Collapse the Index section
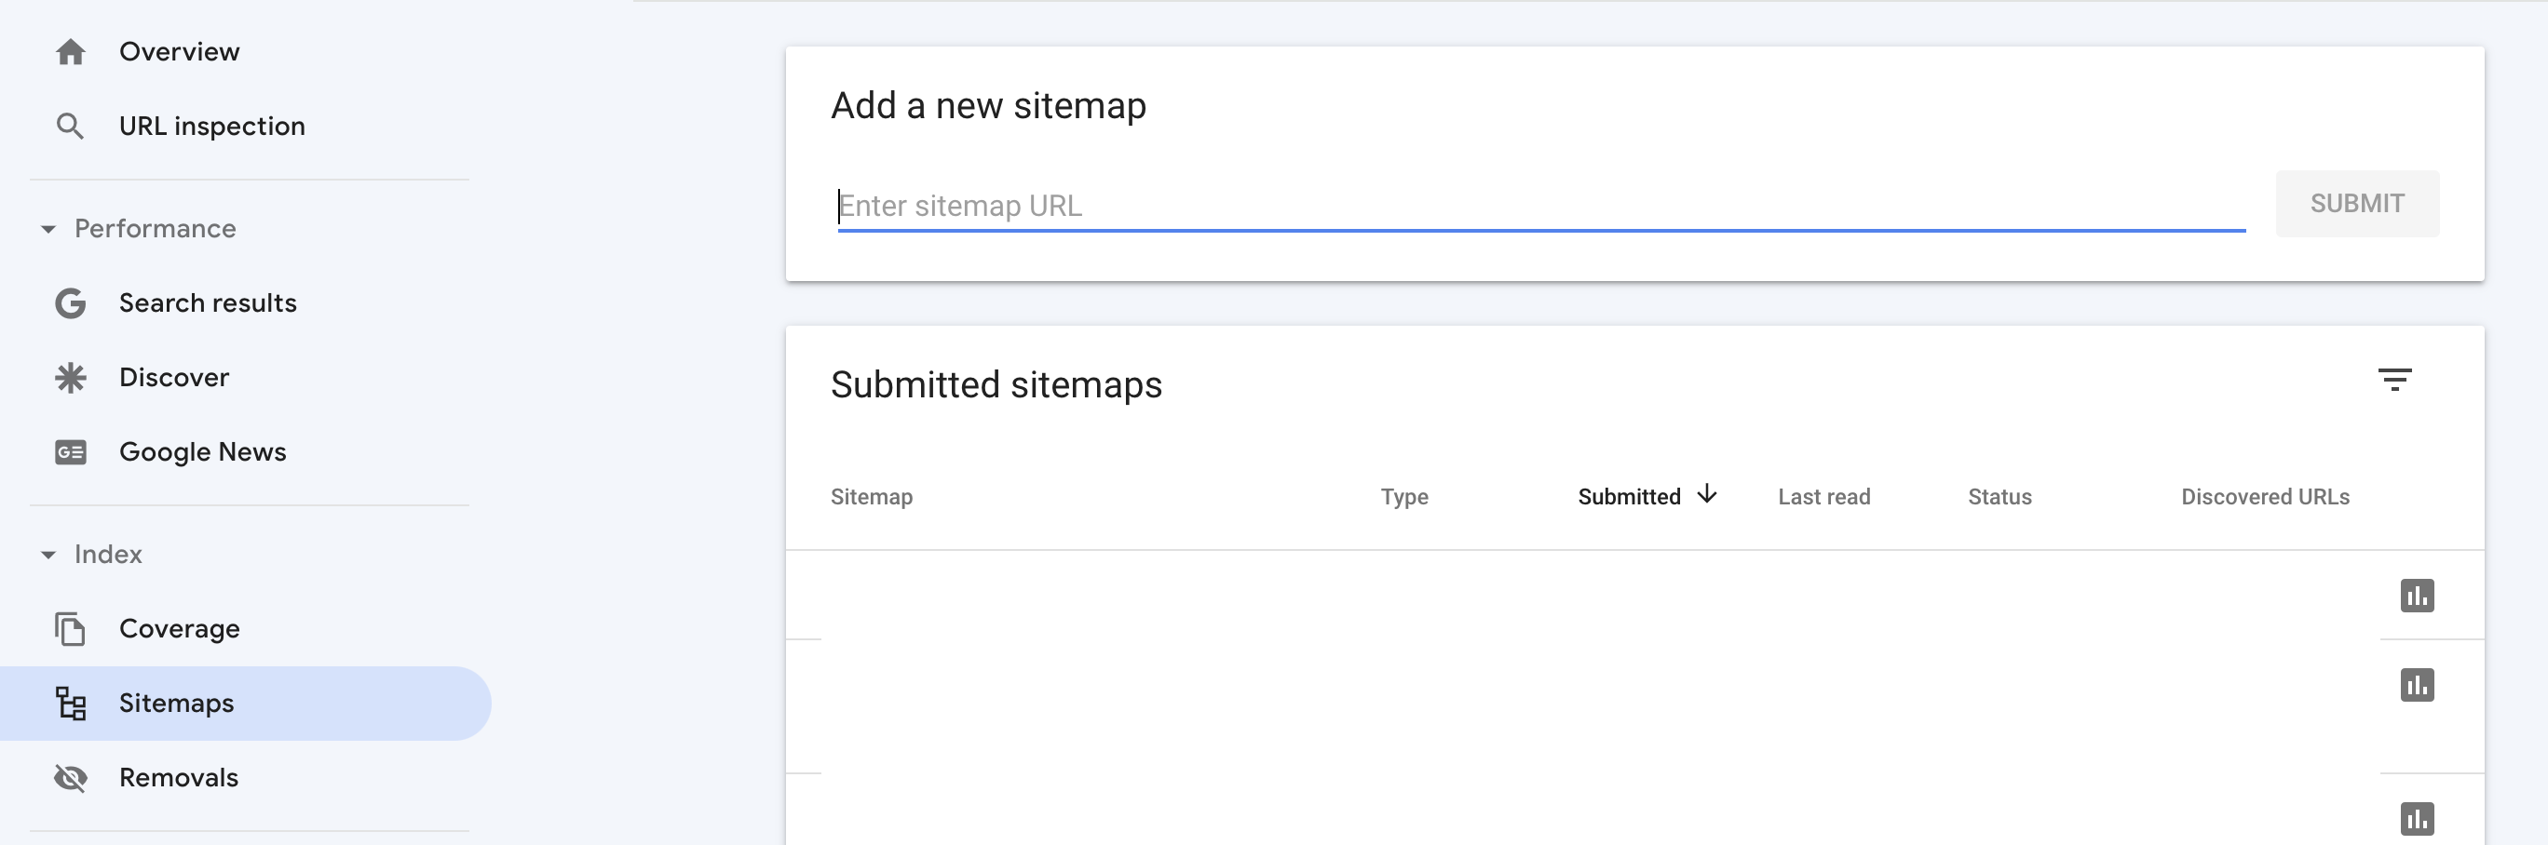The height and width of the screenshot is (845, 2548). (x=47, y=555)
